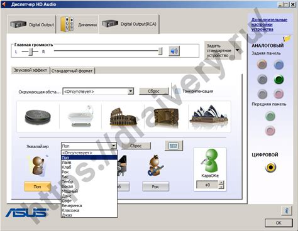Image resolution: width=298 pixels, height=231 pixels.
Task: Enable the Тонкомпенсация checkbox
Action: [178, 91]
